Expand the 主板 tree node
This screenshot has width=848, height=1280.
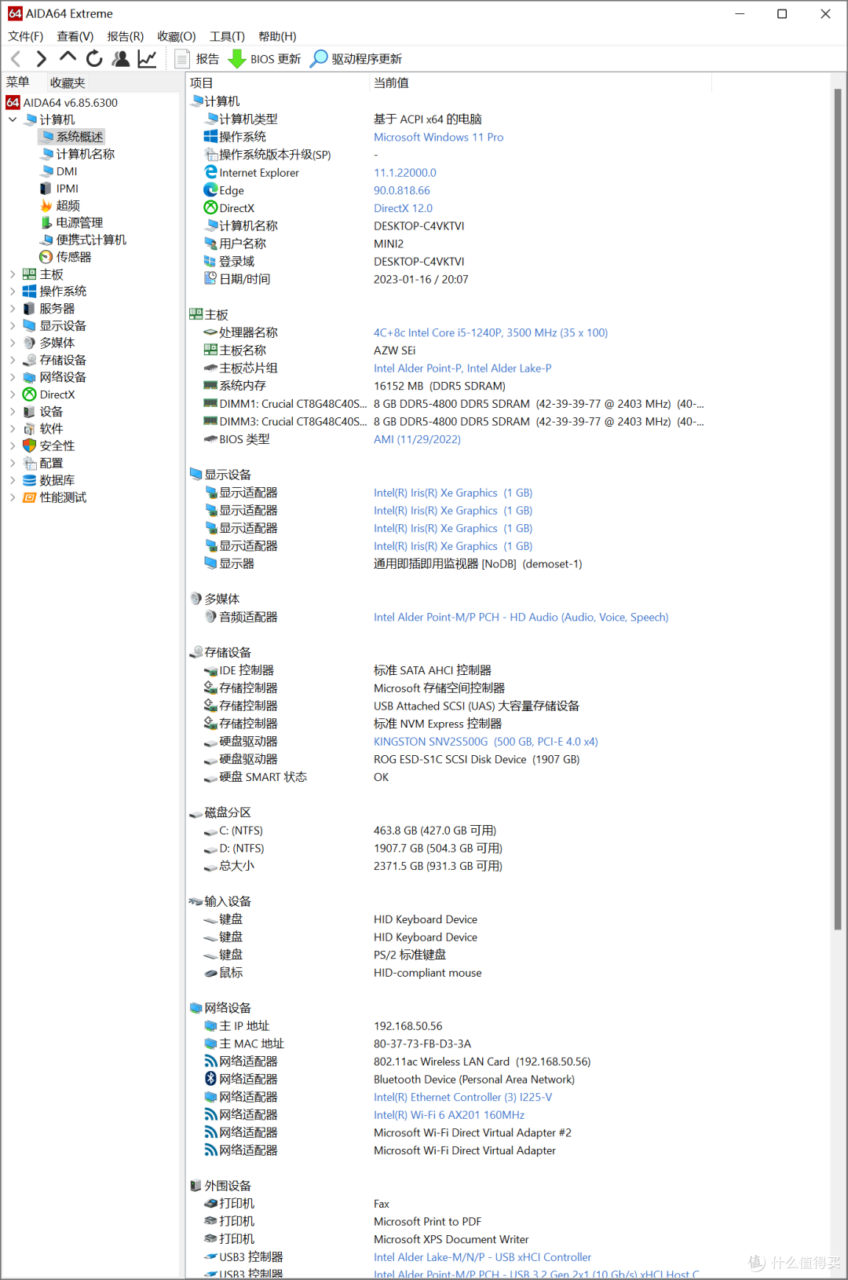tap(13, 274)
